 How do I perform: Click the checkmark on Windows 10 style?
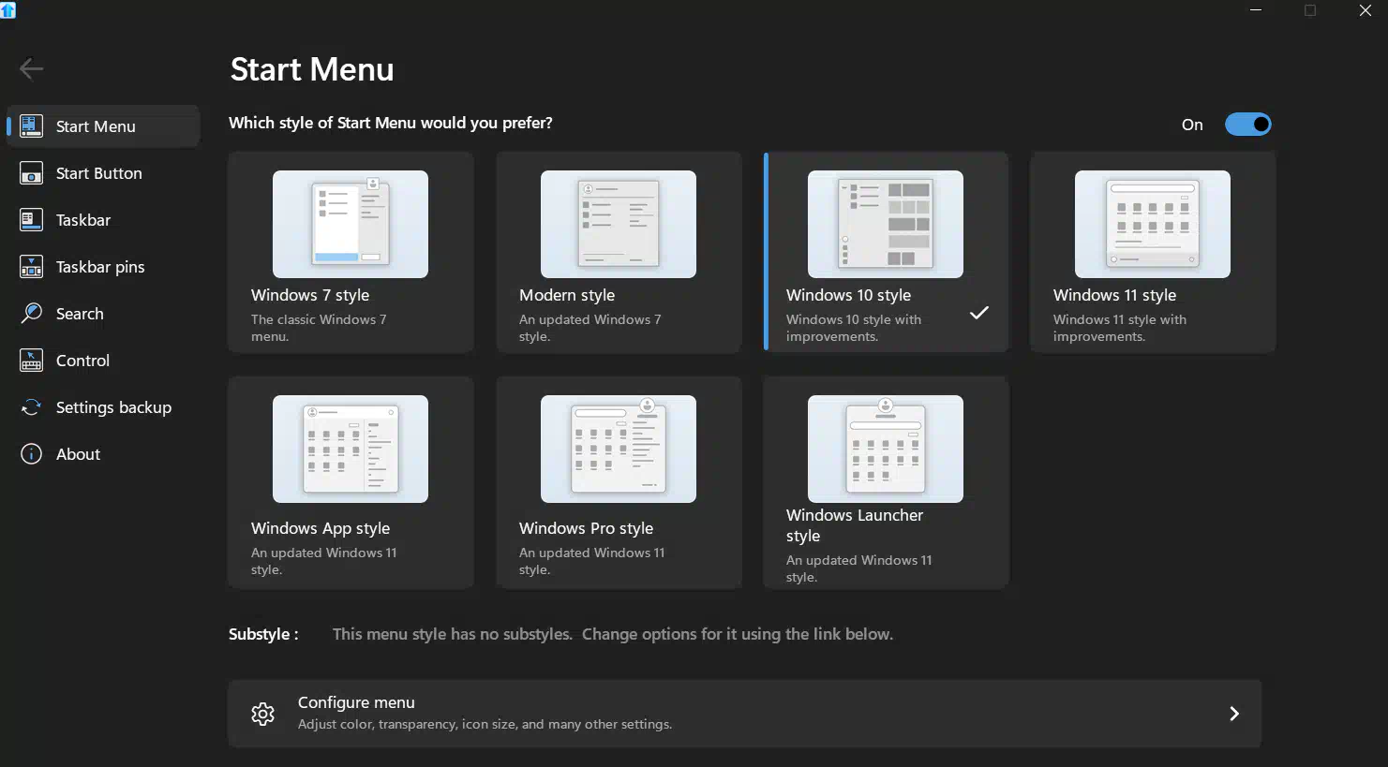coord(979,313)
